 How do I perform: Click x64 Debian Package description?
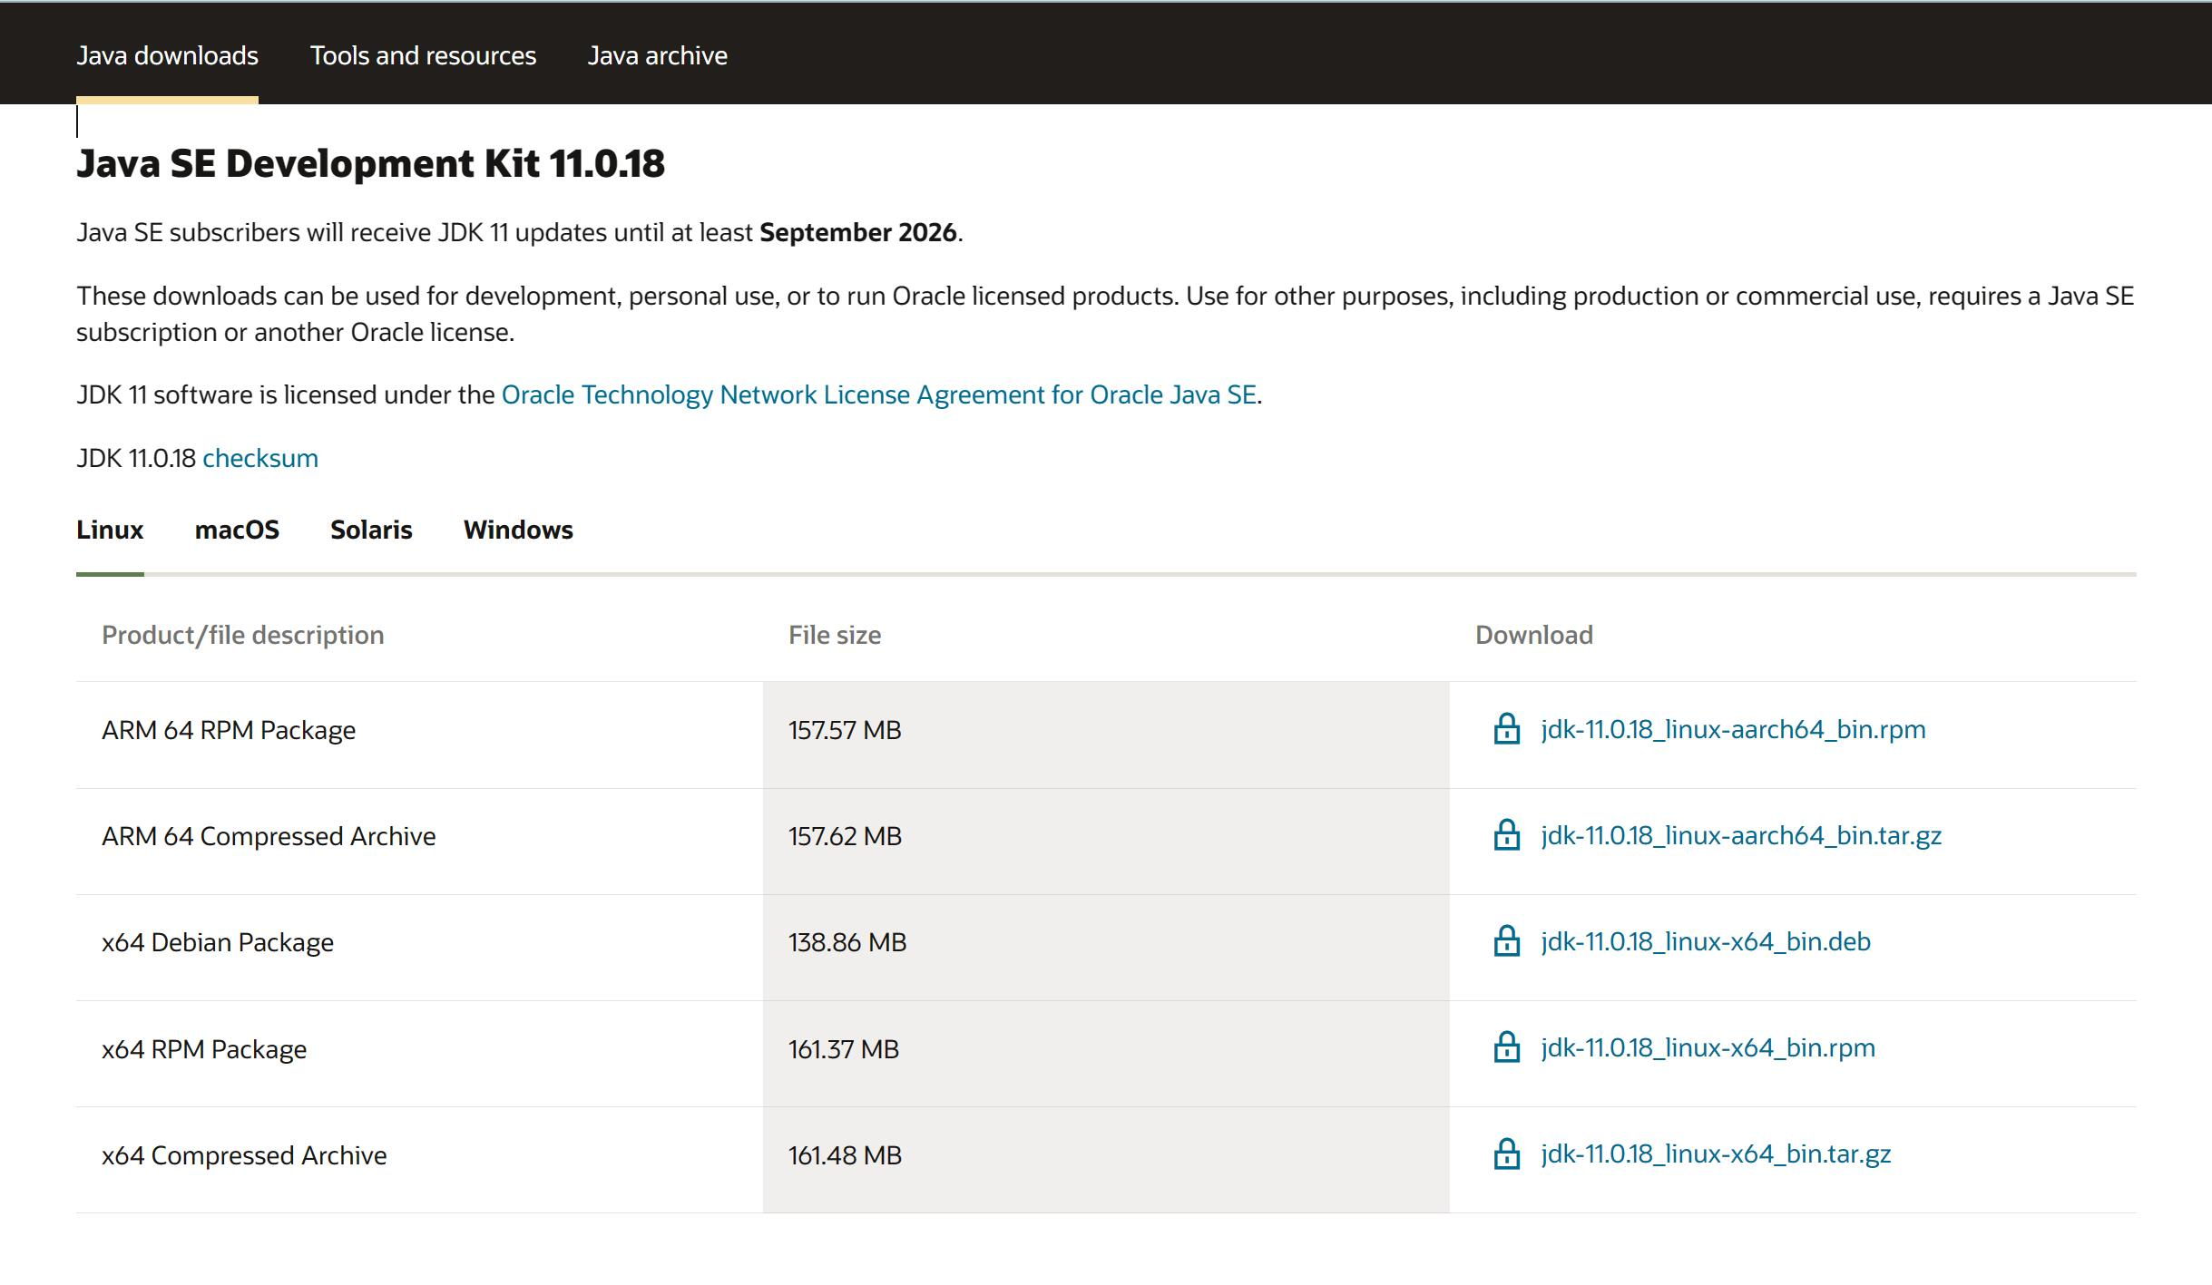click(x=218, y=942)
